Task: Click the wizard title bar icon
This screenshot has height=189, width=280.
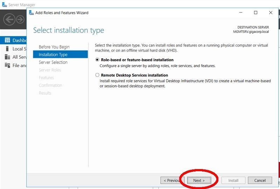Action: click(31, 13)
